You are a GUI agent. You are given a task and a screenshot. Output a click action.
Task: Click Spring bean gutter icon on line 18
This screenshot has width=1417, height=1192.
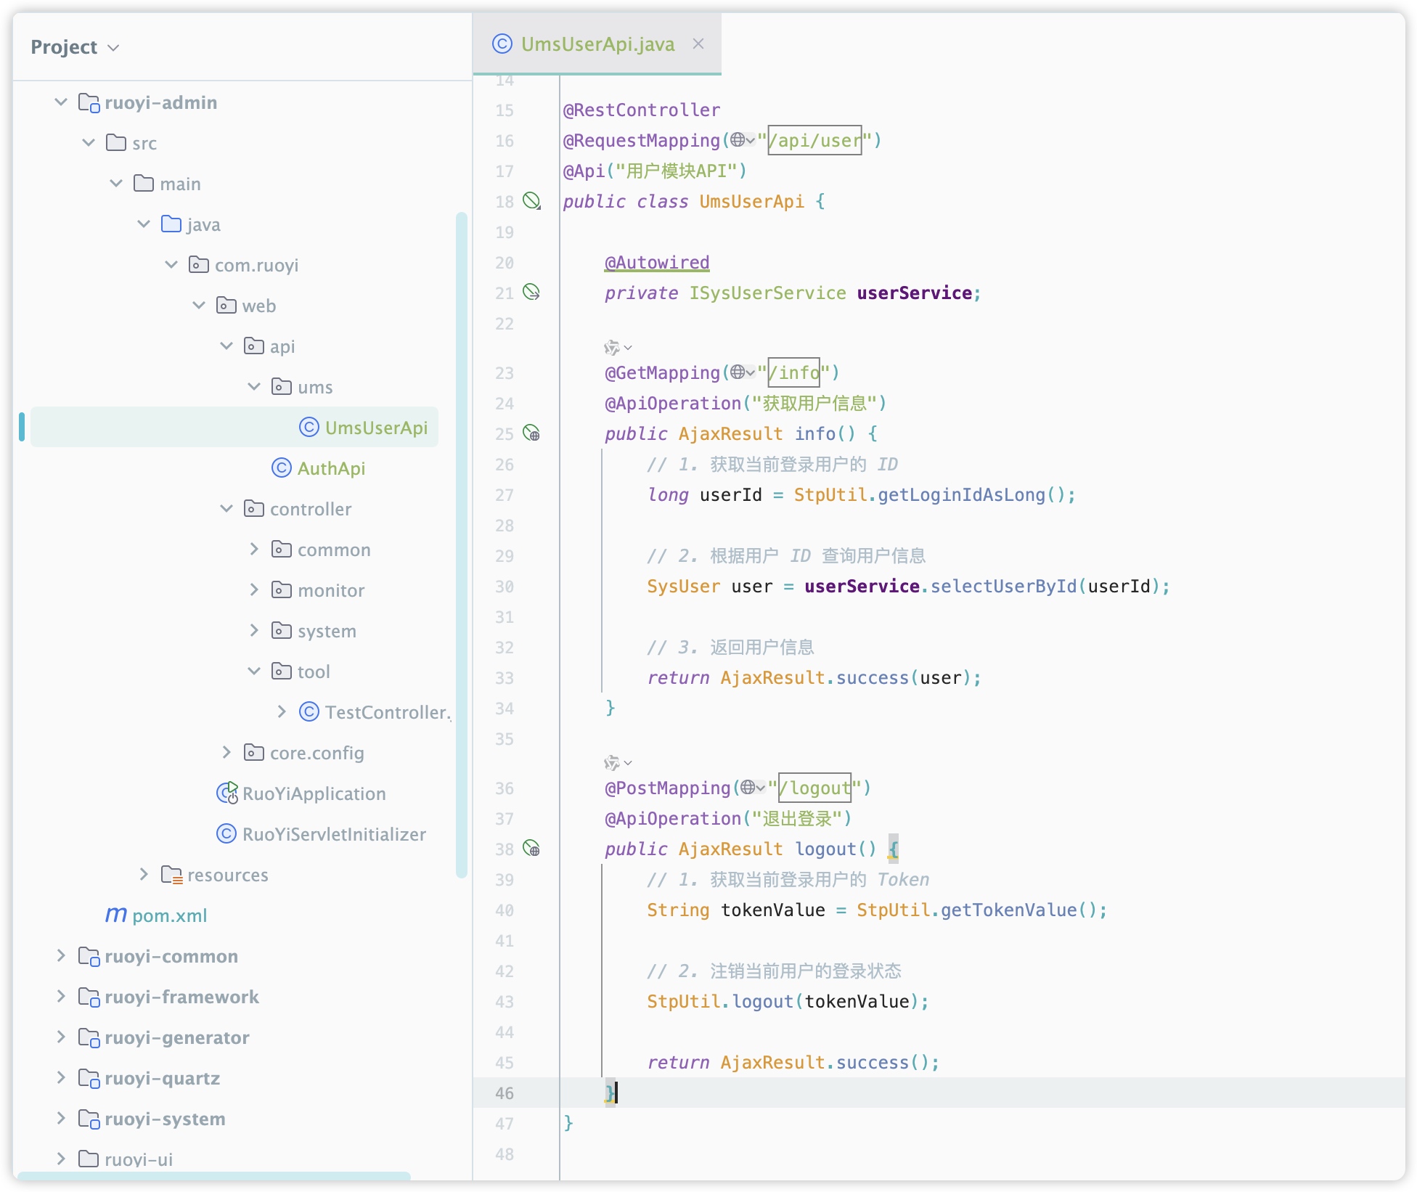point(532,201)
